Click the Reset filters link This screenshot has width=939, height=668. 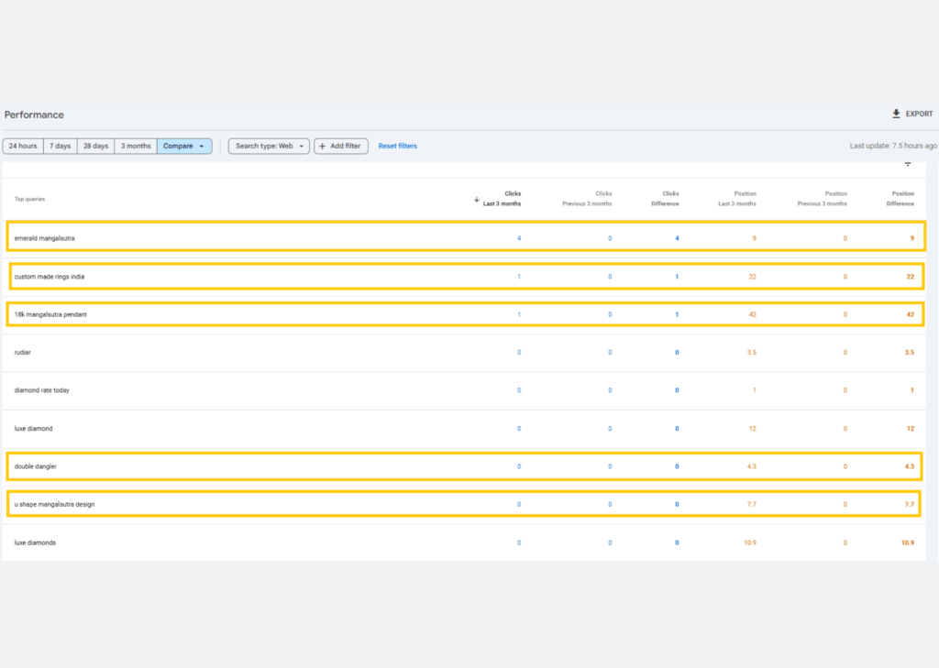[397, 147]
